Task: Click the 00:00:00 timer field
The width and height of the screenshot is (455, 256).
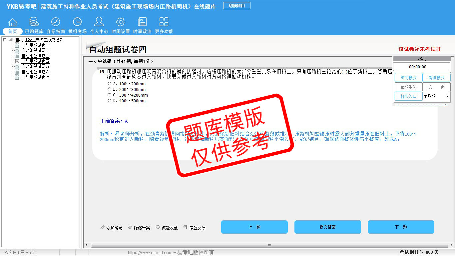Action: tap(422, 67)
